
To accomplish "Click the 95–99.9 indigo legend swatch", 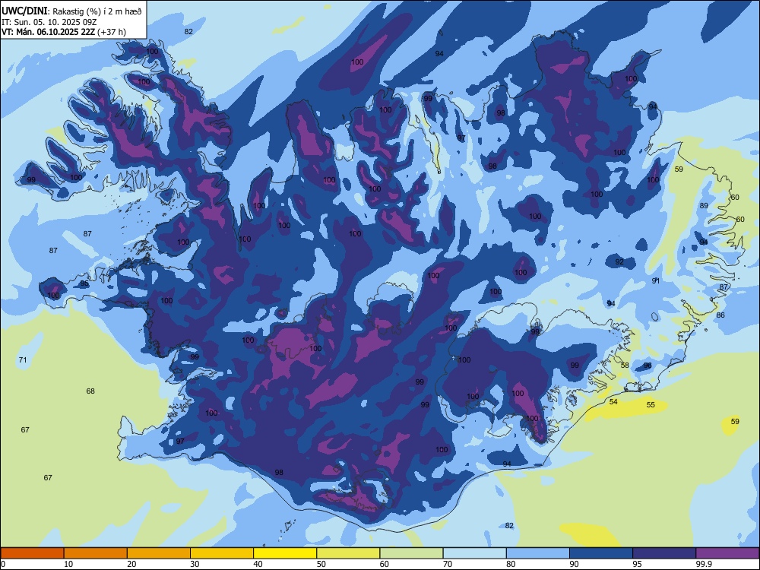I will (664, 553).
